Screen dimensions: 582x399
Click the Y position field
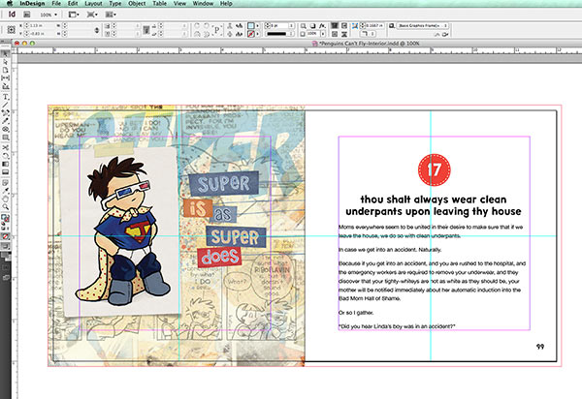tap(38, 34)
